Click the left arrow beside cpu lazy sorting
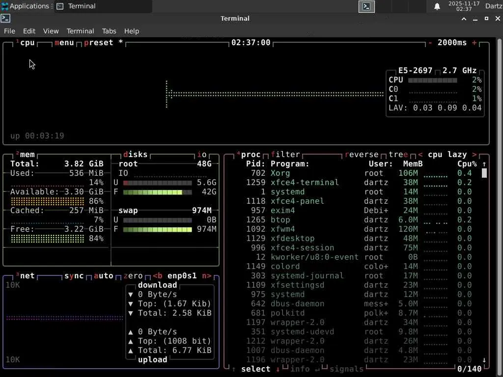This screenshot has width=503, height=377. pos(420,155)
